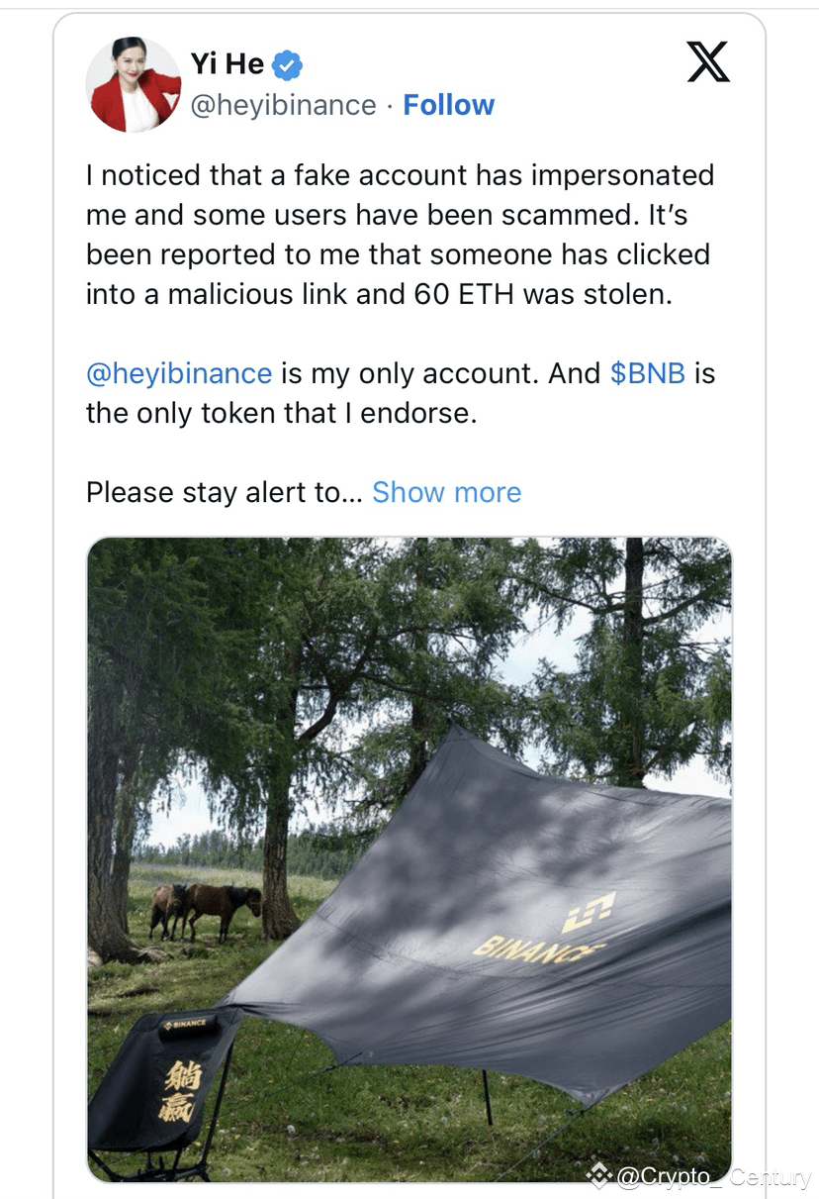Click the @Crypto_Century watermark text
The width and height of the screenshot is (819, 1199).
(712, 1177)
